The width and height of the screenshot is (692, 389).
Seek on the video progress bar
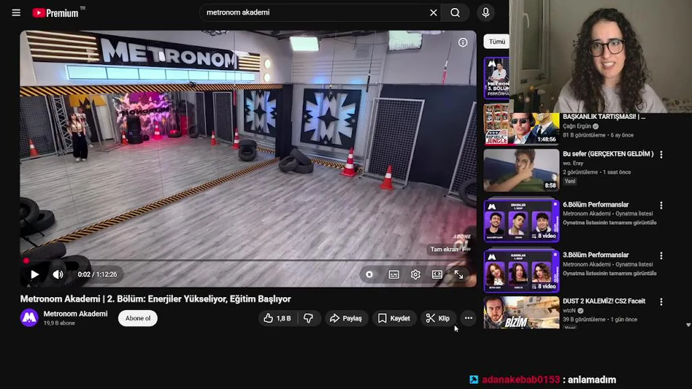coord(248,261)
